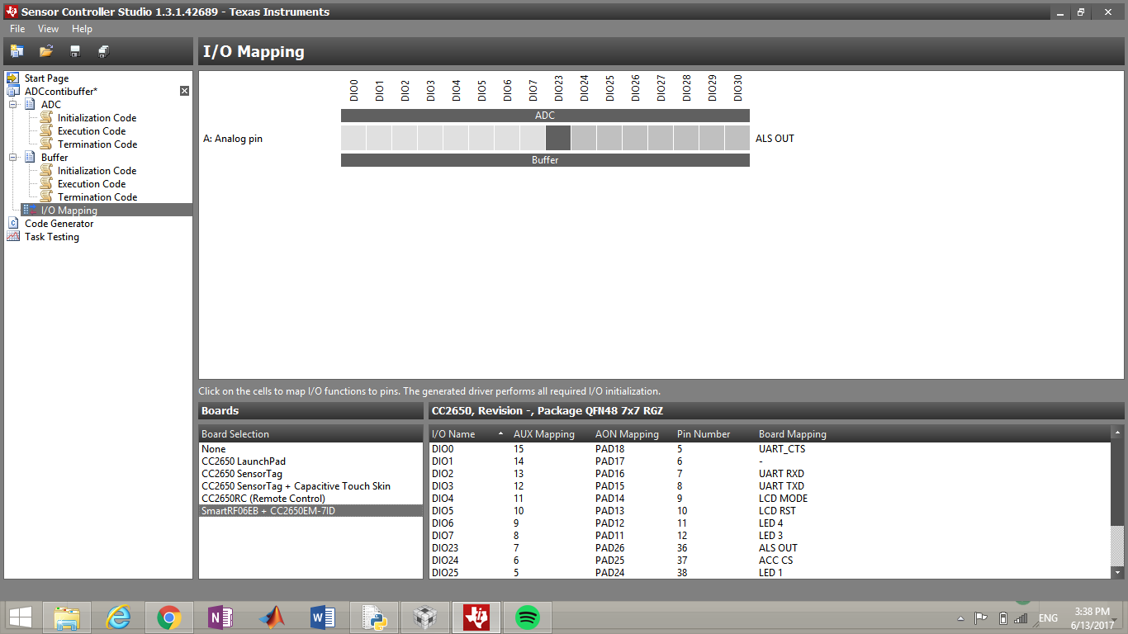
Task: Select the SmartRF06EB + CC2650EM-7ID board
Action: (x=311, y=511)
